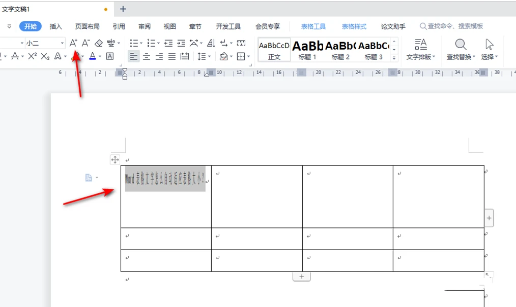The image size is (516, 307).
Task: Open the 引用 tab
Action: 119,26
